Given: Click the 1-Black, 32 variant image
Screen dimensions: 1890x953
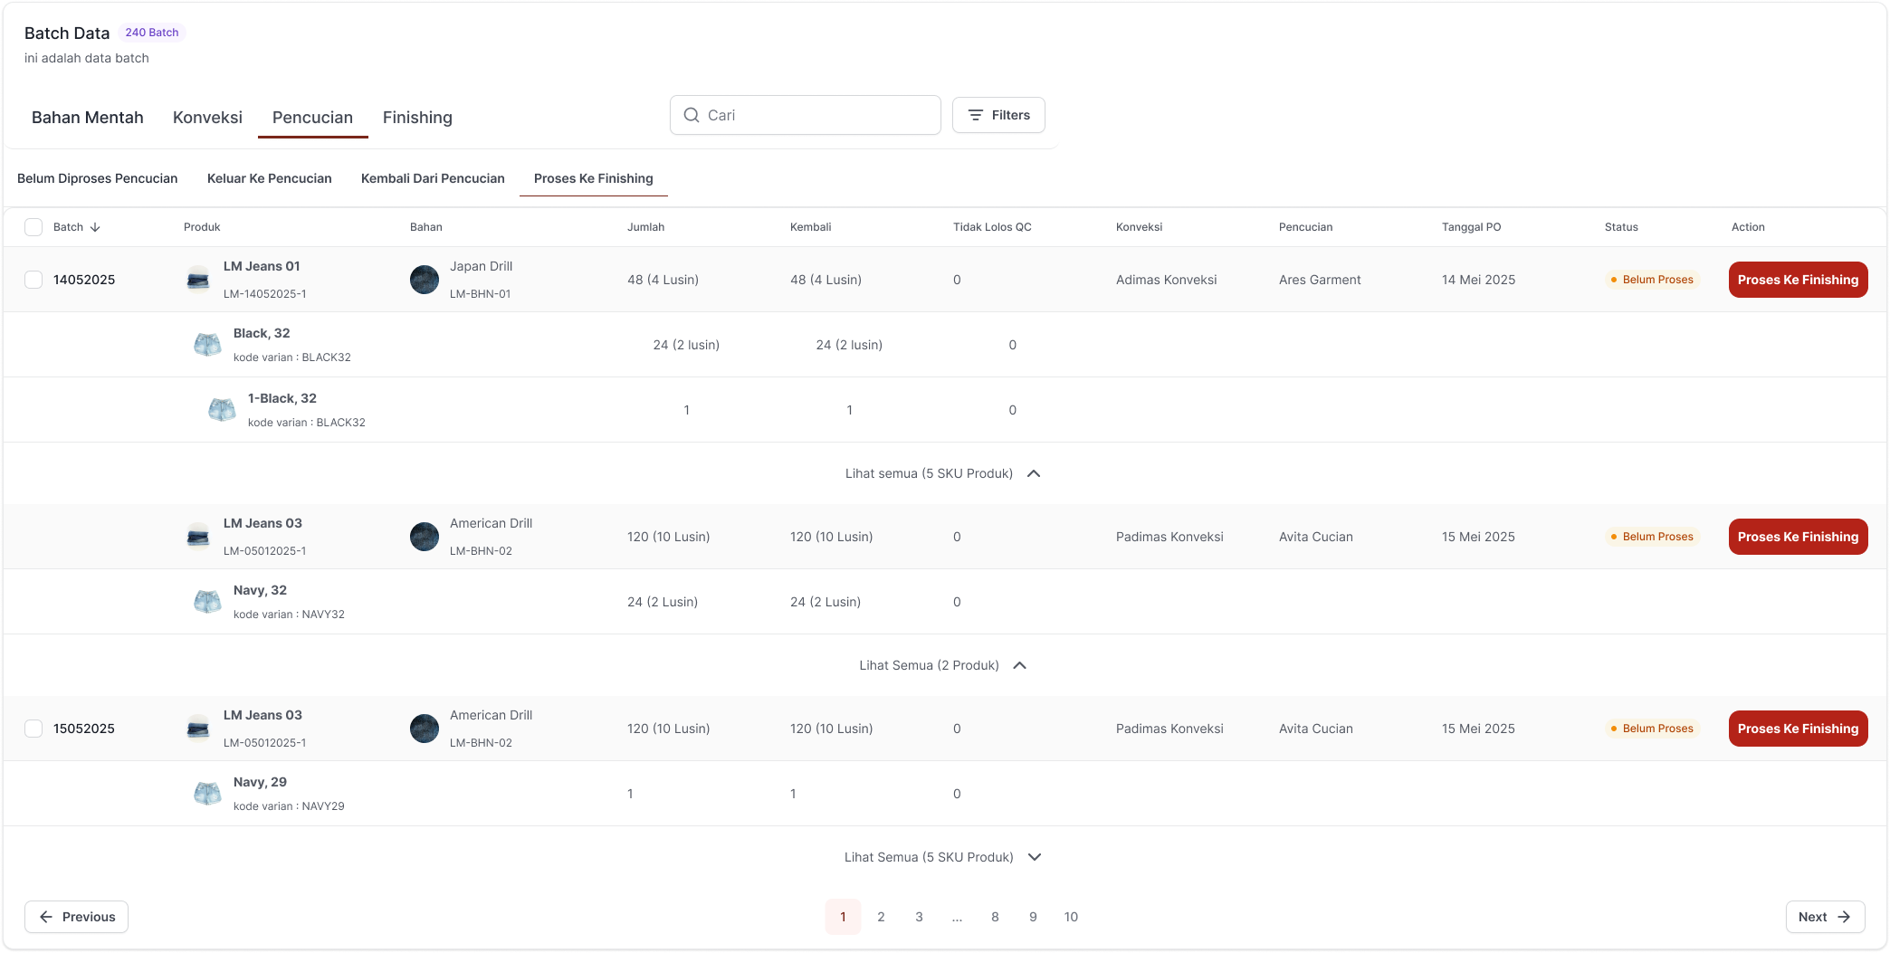Looking at the screenshot, I should [222, 410].
